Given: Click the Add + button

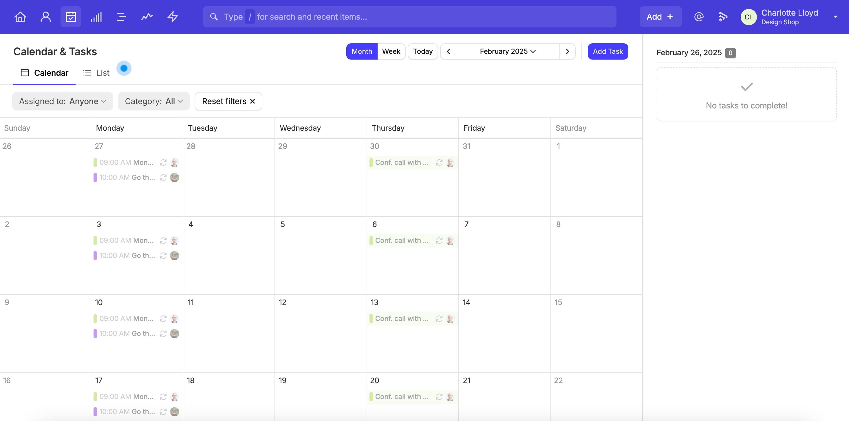Looking at the screenshot, I should [660, 17].
